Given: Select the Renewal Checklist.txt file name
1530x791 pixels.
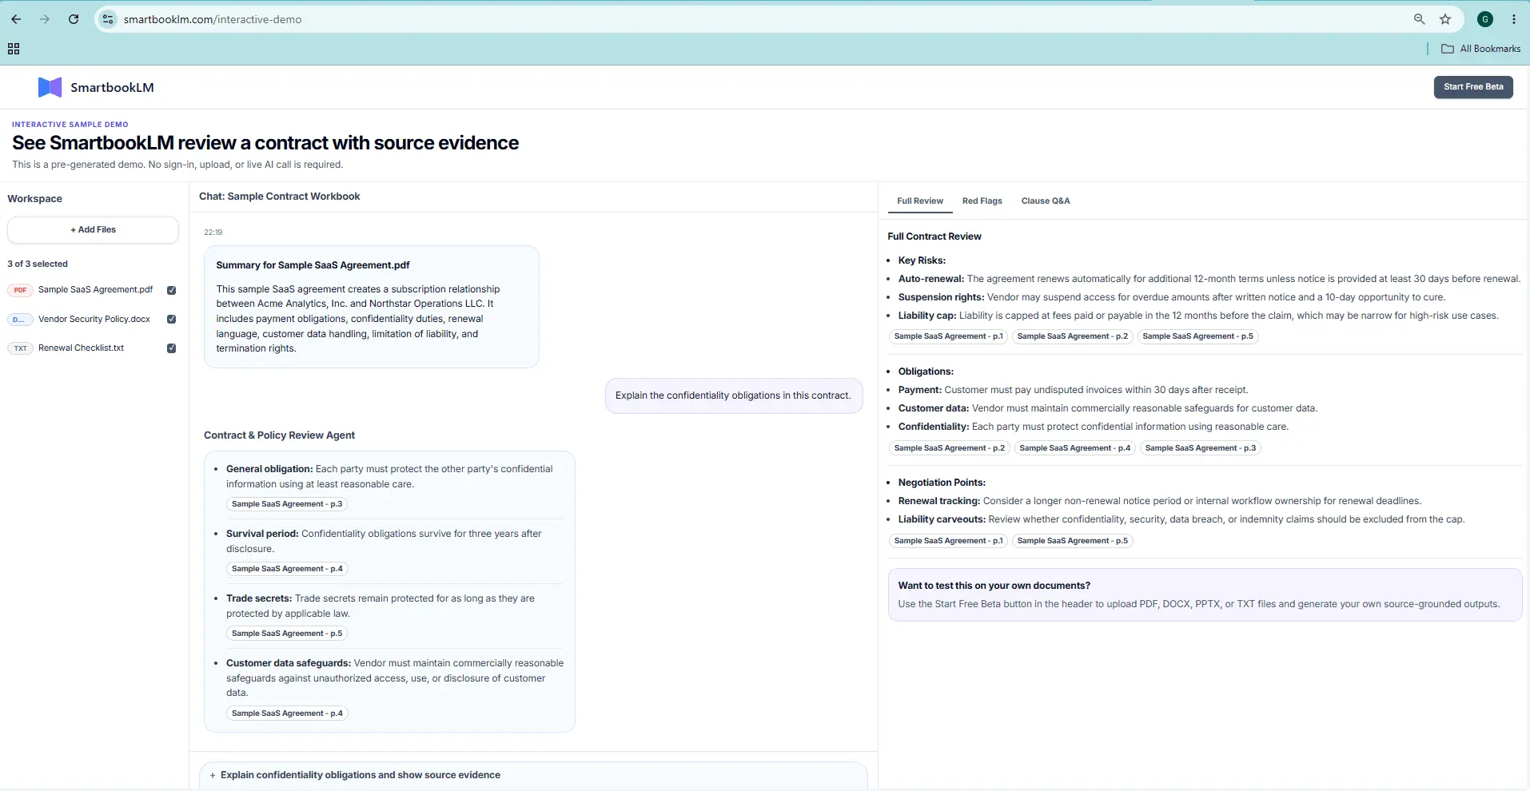Looking at the screenshot, I should pos(81,348).
